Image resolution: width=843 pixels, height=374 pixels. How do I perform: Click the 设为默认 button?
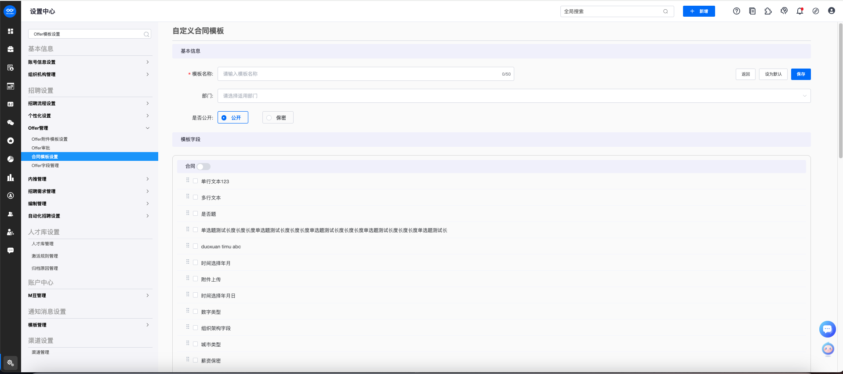click(773, 74)
